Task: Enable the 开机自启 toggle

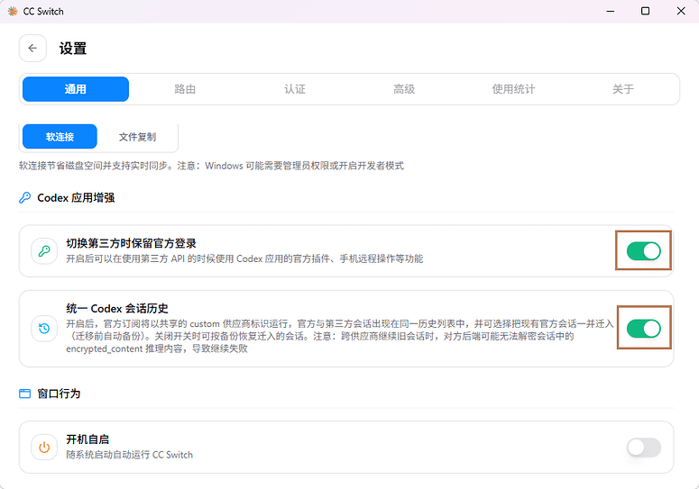Action: [644, 448]
